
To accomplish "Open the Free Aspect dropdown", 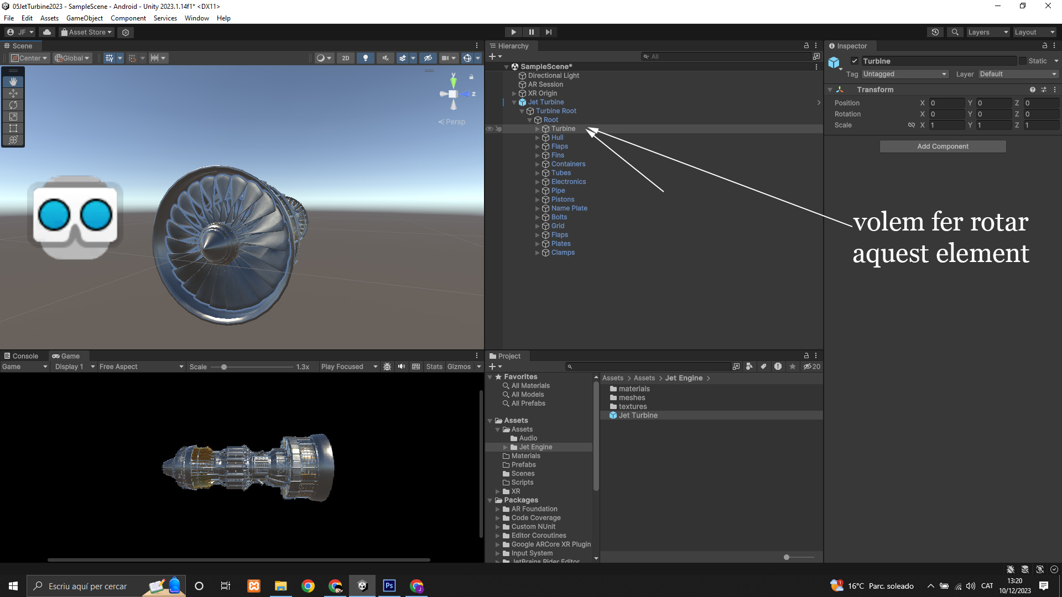I will (141, 366).
